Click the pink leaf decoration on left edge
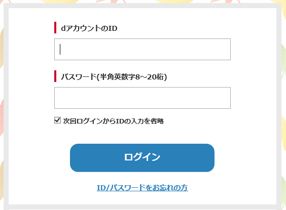This screenshot has height=210, width=286. coord(2,116)
